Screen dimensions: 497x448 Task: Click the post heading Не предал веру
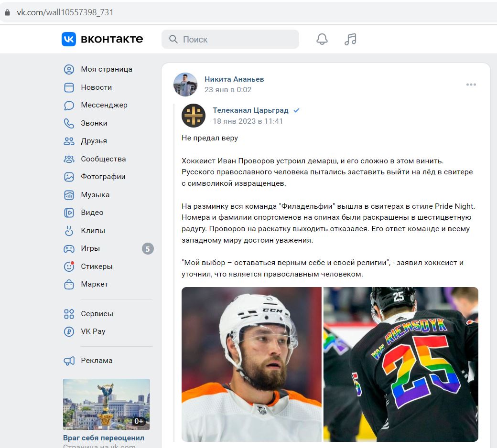pos(210,138)
